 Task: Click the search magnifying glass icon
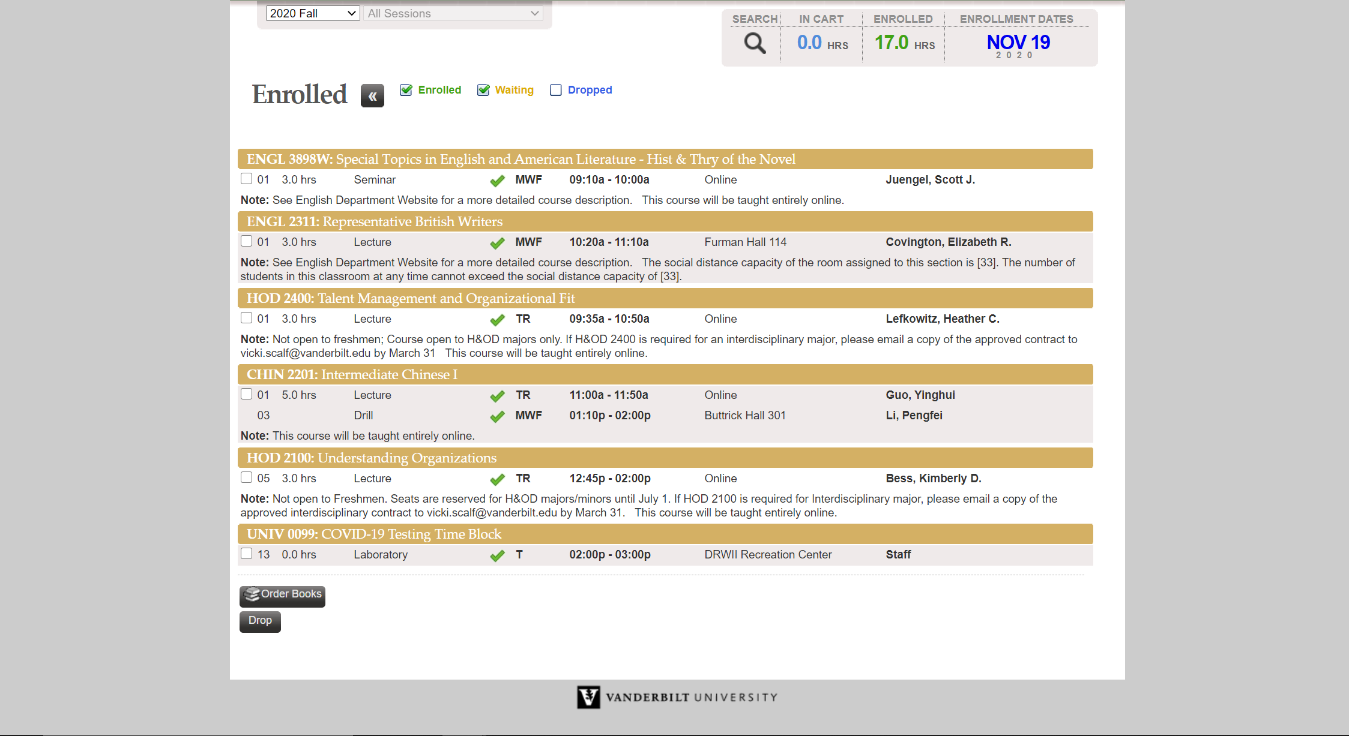coord(755,43)
